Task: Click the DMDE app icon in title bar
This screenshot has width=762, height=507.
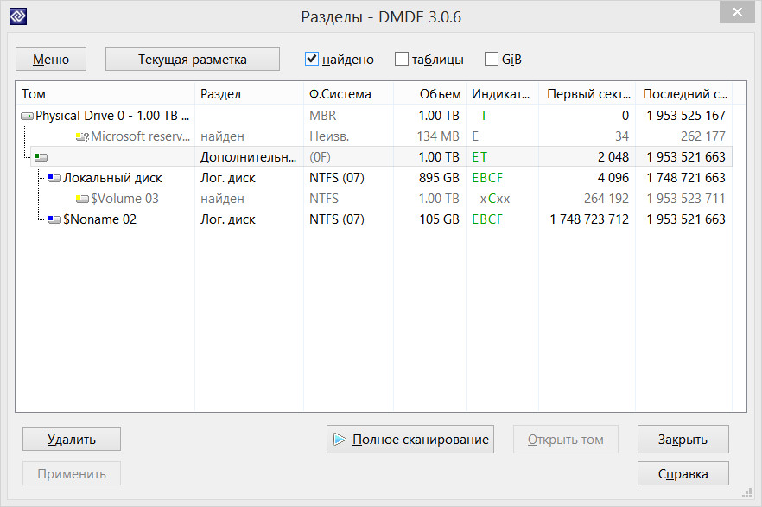Action: tap(16, 16)
